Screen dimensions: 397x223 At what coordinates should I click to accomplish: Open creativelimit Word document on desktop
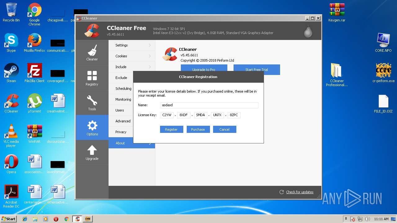[x=58, y=103]
